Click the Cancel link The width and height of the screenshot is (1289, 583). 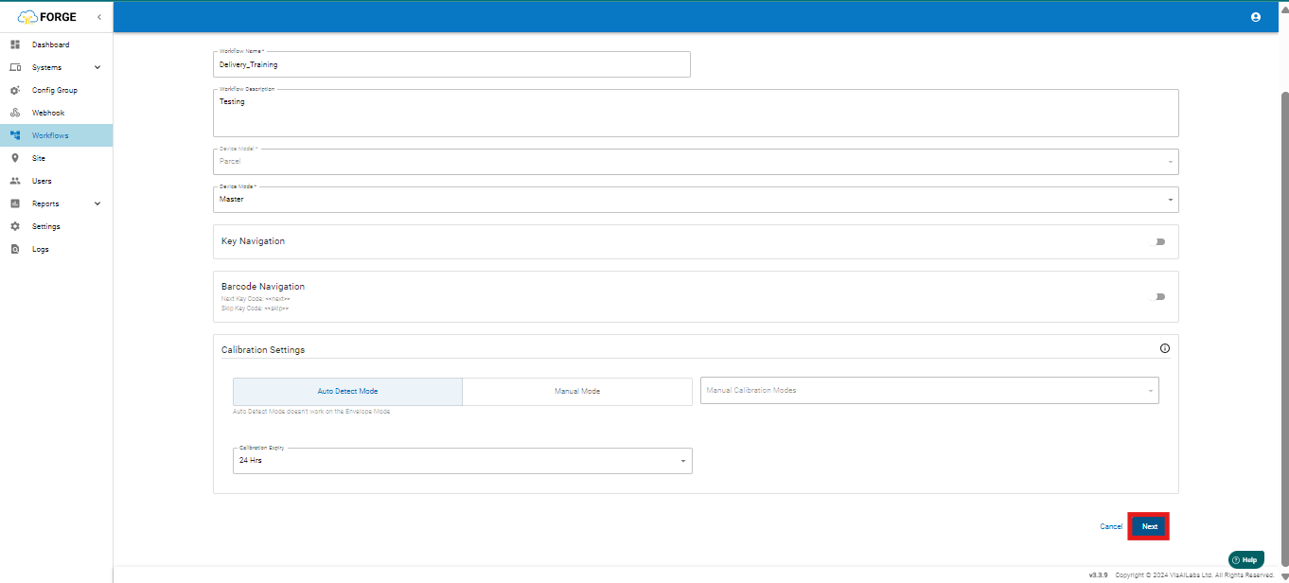click(1111, 526)
